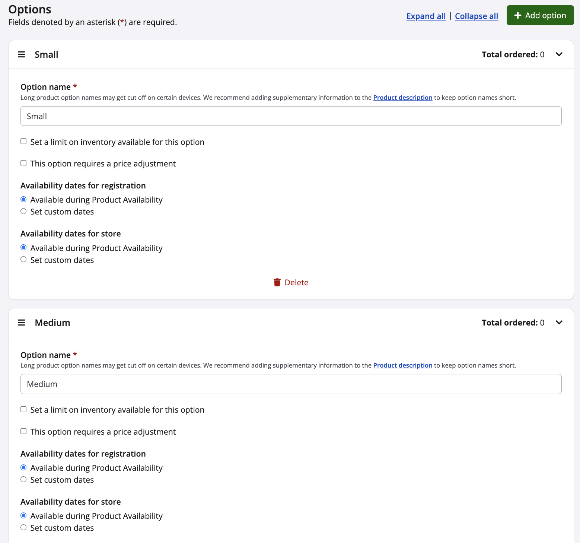Choose Set custom dates for Medium registration
The image size is (580, 543).
click(x=23, y=480)
